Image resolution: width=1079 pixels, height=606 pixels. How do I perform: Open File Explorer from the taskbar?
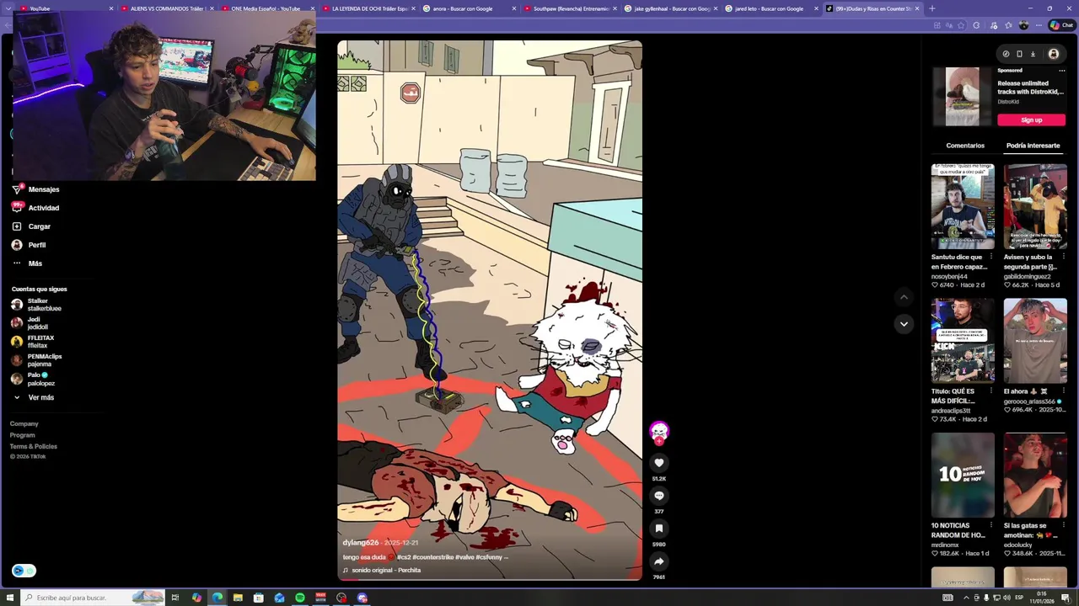click(x=238, y=598)
